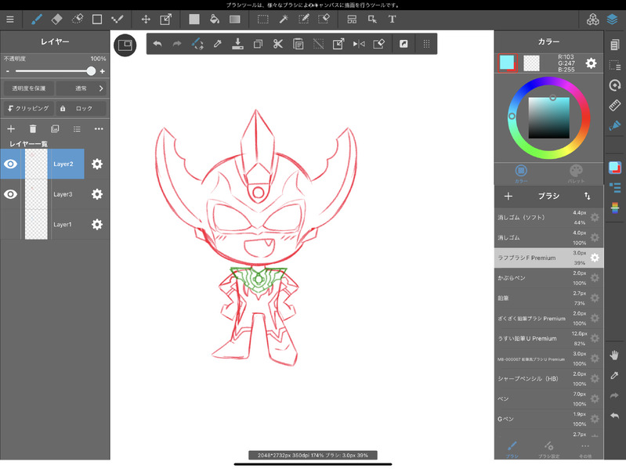The image size is (626, 469).
Task: Switch to the パレット palette tab
Action: [x=576, y=174]
